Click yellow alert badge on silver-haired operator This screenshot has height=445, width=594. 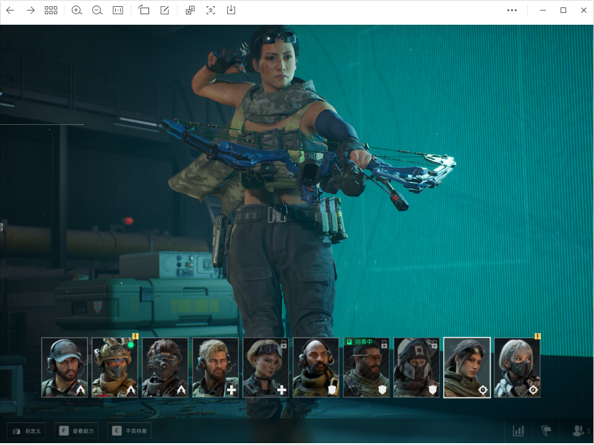(x=537, y=336)
